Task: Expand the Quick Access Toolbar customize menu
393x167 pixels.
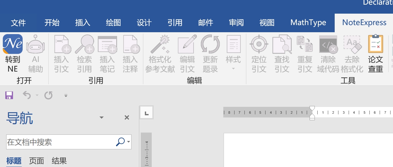Action: [66, 96]
